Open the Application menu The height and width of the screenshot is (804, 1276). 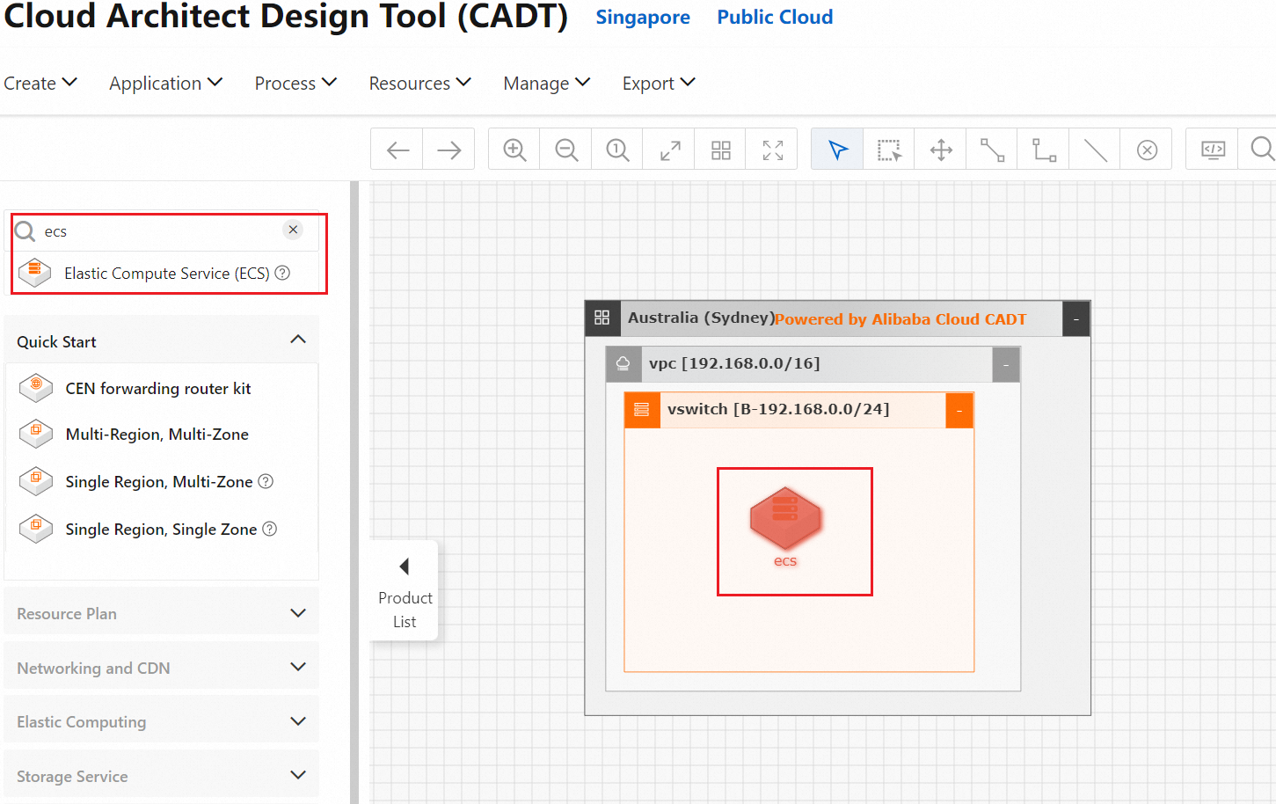(x=165, y=84)
